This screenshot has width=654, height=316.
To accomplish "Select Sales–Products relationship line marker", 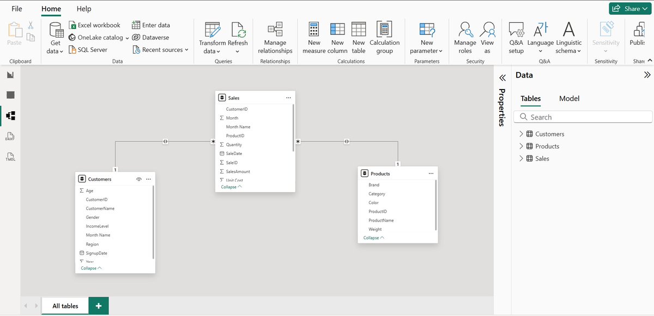I will click(x=347, y=142).
